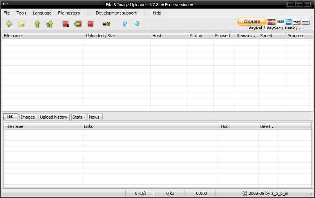Click the red square icon with number 1

click(65, 24)
